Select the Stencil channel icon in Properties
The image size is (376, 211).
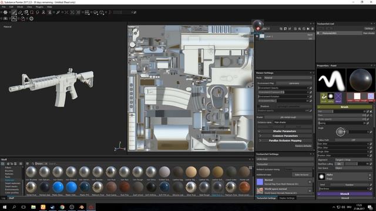coord(338,98)
